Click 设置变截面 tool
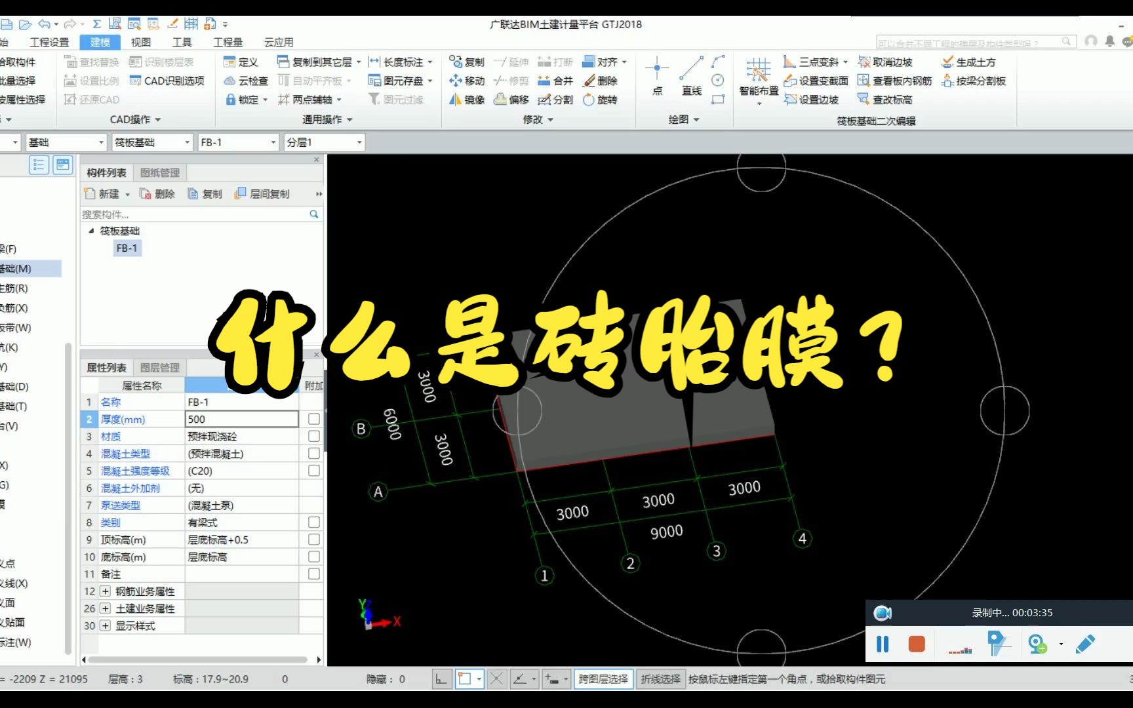The height and width of the screenshot is (708, 1133). 816,81
